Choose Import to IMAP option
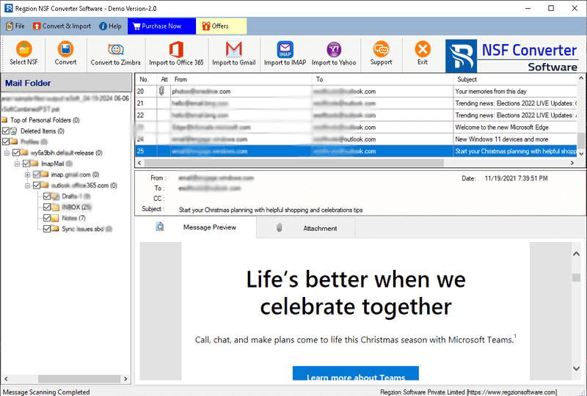Viewport: 587px width, 396px height. click(x=285, y=50)
